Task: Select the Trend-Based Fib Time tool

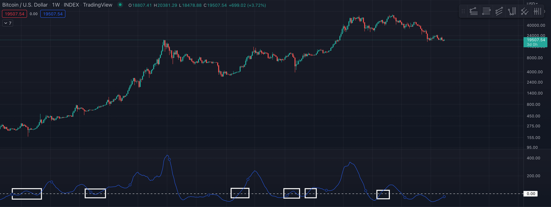Action: pyautogui.click(x=512, y=11)
